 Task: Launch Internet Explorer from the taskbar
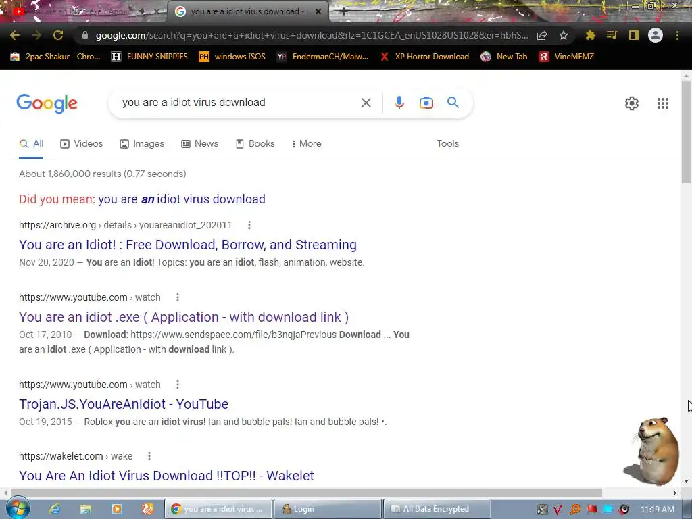[55, 509]
